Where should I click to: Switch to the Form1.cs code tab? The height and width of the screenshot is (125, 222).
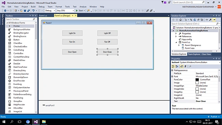click(43, 16)
